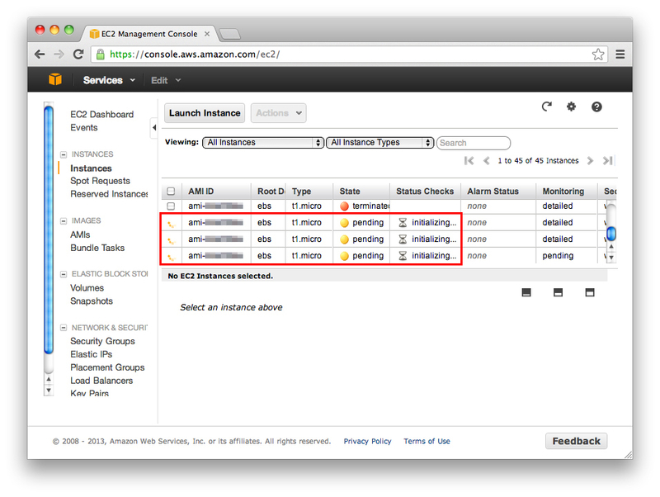Click the browser address bar URL
660x497 pixels.
[x=195, y=54]
